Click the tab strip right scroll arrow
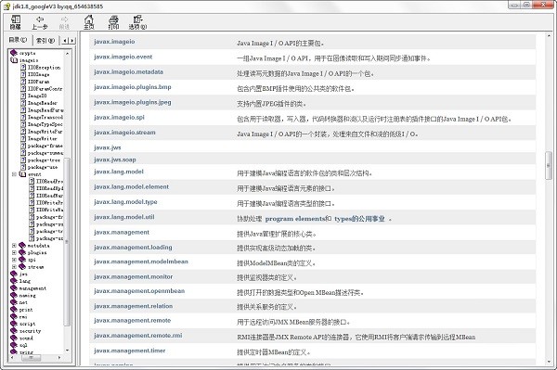 (72, 41)
